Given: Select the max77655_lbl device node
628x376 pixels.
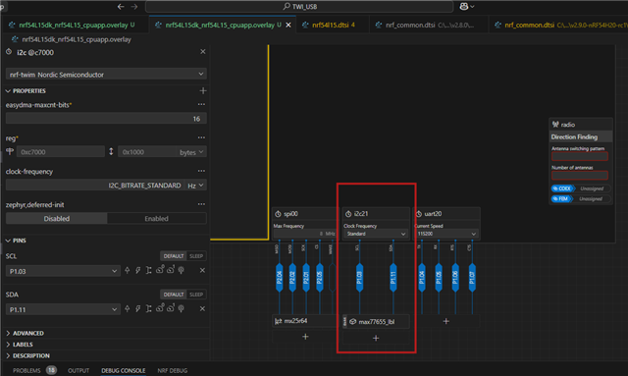Looking at the screenshot, I should coord(377,321).
